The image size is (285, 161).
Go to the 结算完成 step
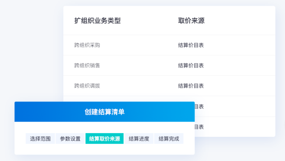[169, 139]
